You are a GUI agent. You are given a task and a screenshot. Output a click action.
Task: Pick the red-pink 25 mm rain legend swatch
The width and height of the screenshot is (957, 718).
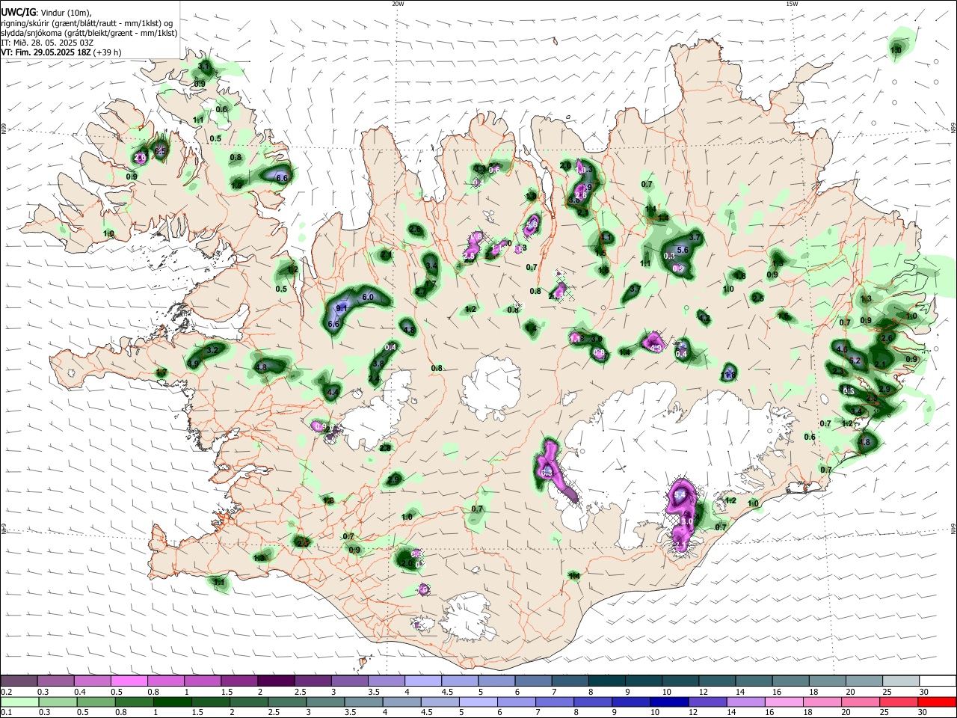[x=899, y=702]
